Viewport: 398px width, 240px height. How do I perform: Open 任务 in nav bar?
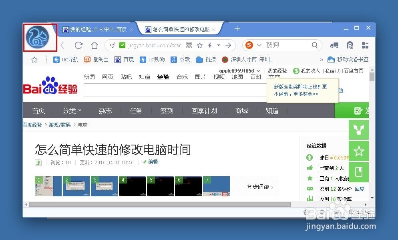[136, 111]
